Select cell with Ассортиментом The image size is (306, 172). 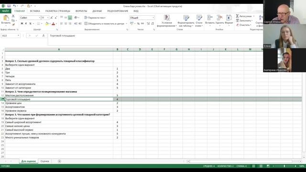[59, 107]
